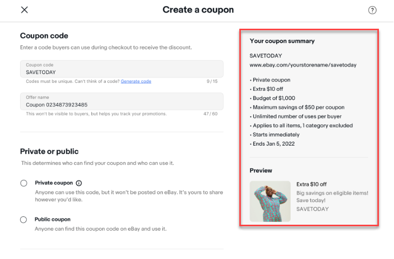The width and height of the screenshot is (394, 259).
Task: Click the 'Your coupon summary' heading
Action: [x=282, y=41]
